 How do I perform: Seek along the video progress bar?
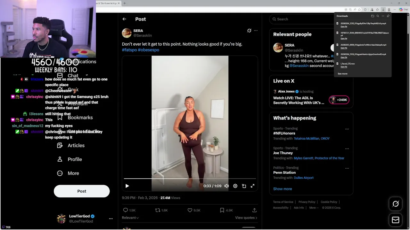[x=190, y=179]
